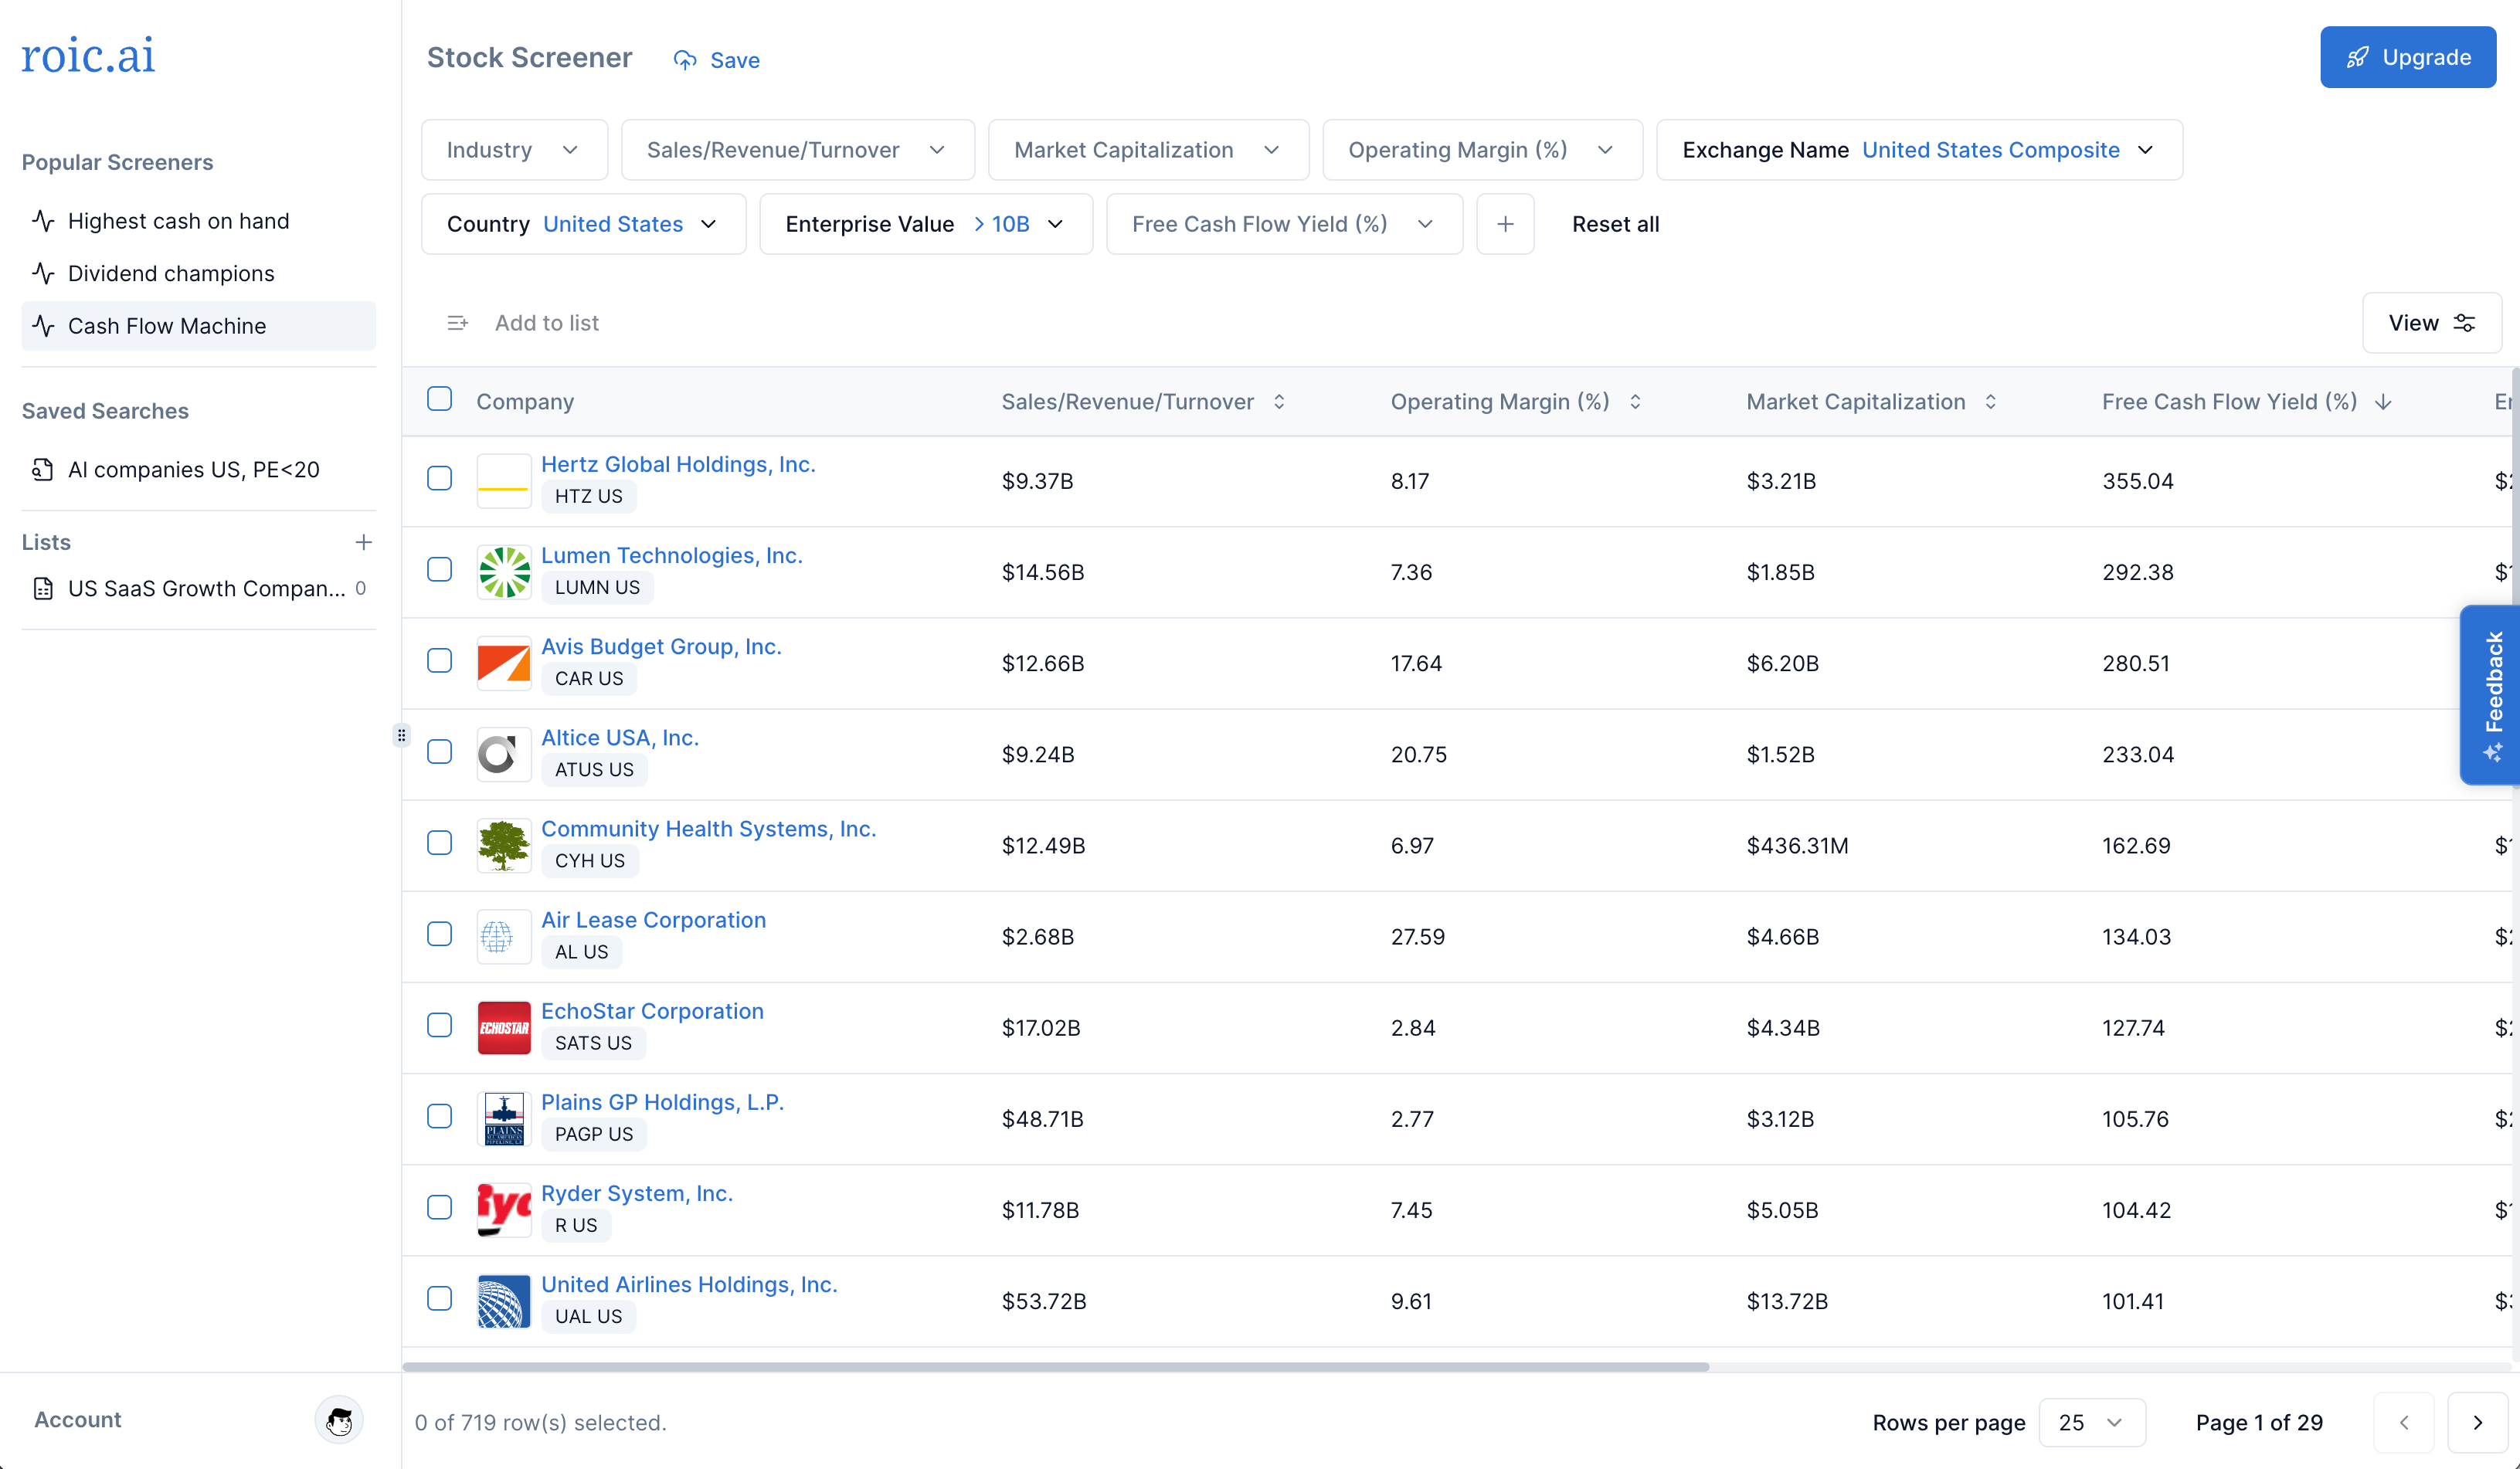Select the Plains GP Holdings row checkbox

pyautogui.click(x=439, y=1116)
